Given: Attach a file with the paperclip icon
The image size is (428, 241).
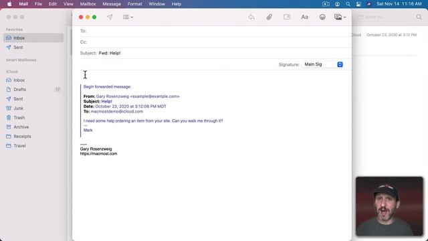Looking at the screenshot, I should 269,17.
